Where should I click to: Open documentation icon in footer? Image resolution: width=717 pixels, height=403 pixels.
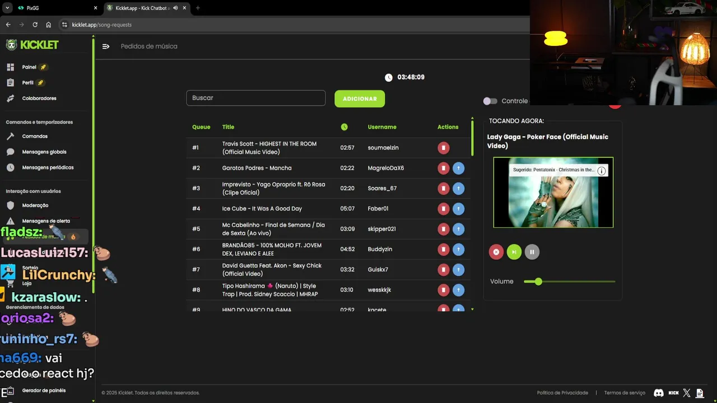click(699, 393)
